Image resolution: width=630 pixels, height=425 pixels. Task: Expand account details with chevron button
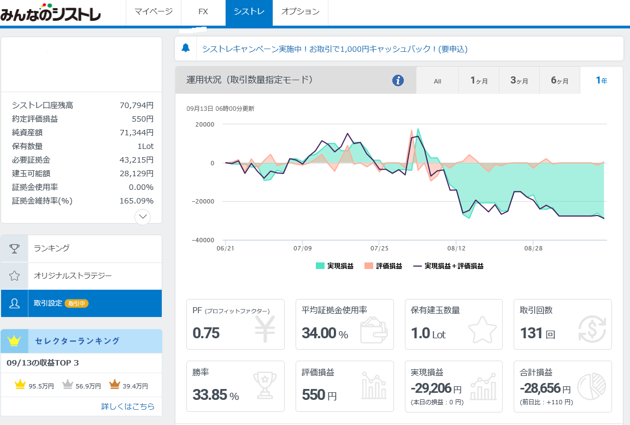tap(143, 217)
